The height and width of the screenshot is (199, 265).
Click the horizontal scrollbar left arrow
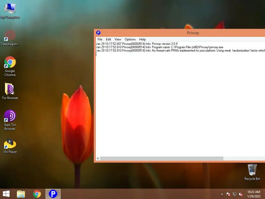98,158
